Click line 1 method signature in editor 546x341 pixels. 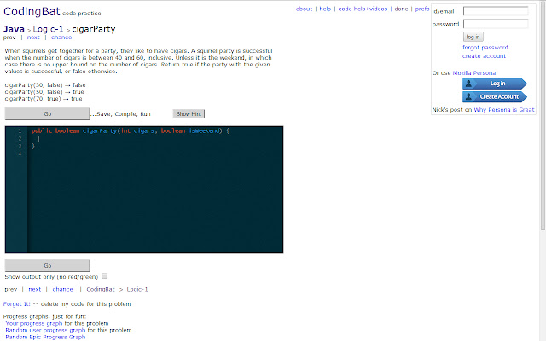coord(131,130)
